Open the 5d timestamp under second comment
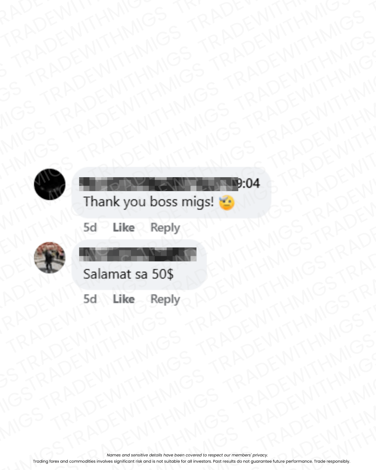376x470 pixels. click(90, 299)
